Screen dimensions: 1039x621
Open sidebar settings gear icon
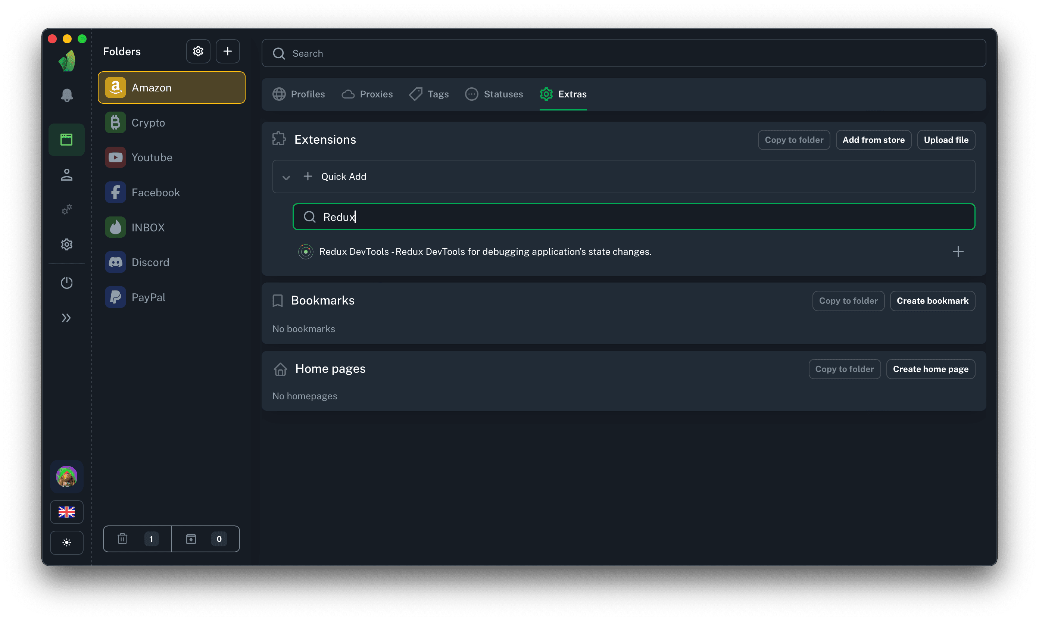tap(66, 244)
